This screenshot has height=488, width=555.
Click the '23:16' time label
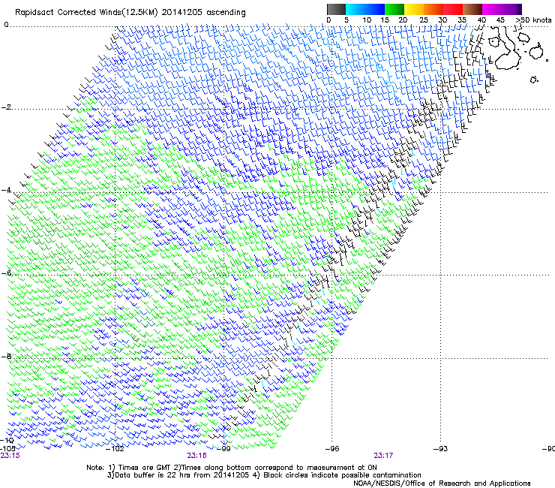(x=196, y=456)
